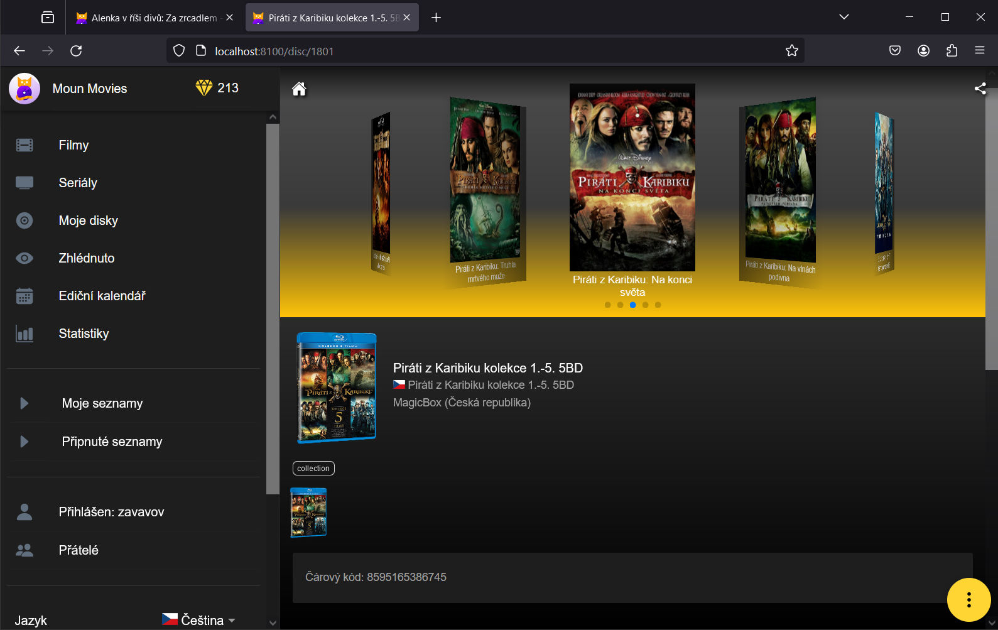Click the diamond points icon
The height and width of the screenshot is (630, 998).
[x=204, y=88]
